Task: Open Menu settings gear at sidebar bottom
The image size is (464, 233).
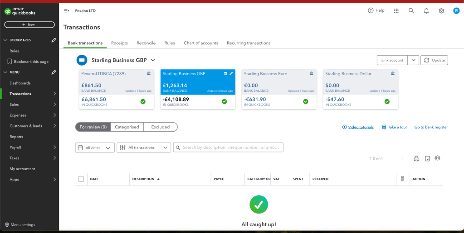Action: (x=7, y=225)
